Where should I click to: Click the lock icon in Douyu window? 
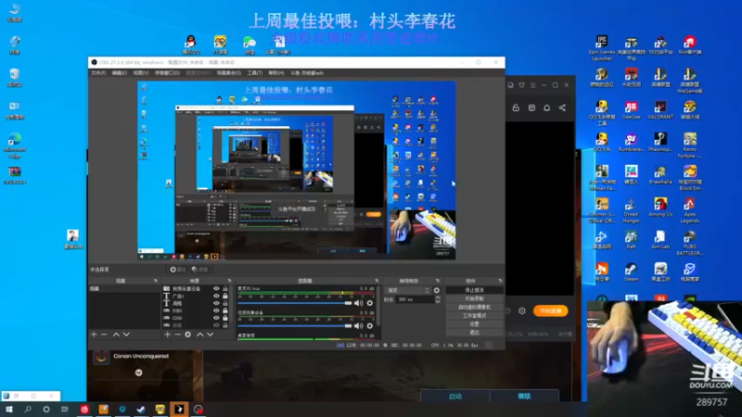(516, 107)
